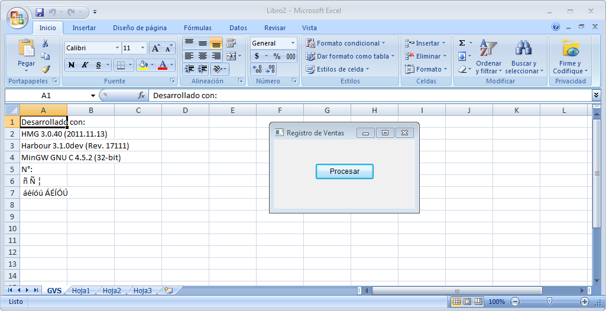Select Hoja1 sheet tab

coord(81,291)
